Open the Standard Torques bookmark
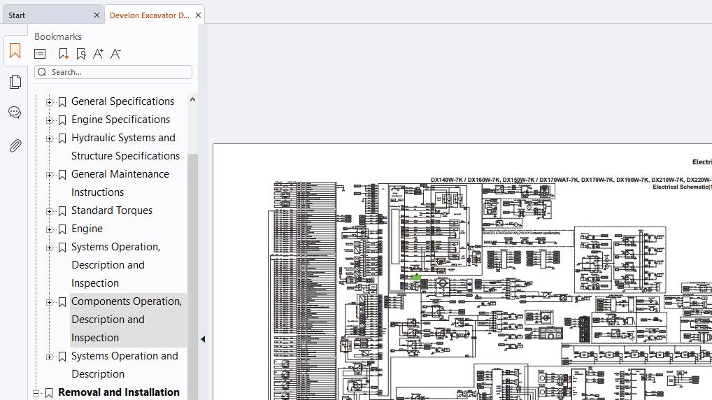 coord(112,210)
